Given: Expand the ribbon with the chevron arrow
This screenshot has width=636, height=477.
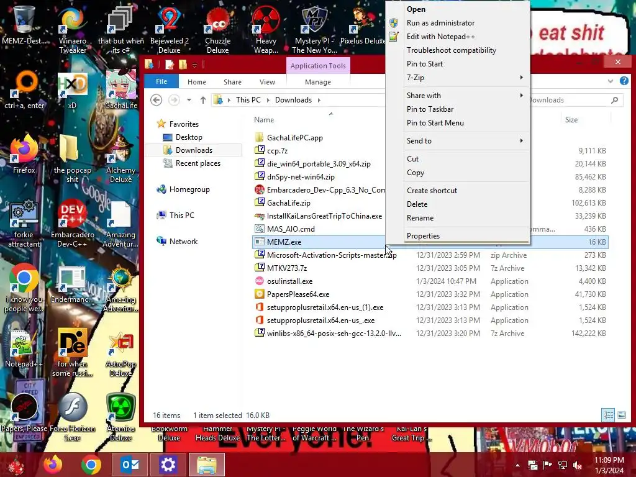Looking at the screenshot, I should pos(611,81).
